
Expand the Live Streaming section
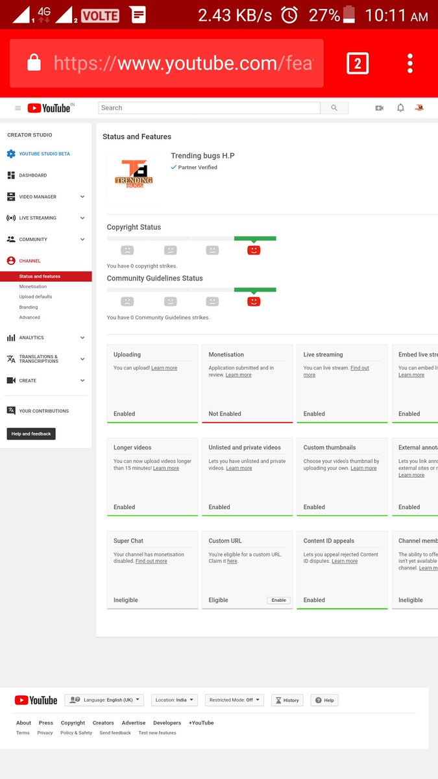click(82, 218)
